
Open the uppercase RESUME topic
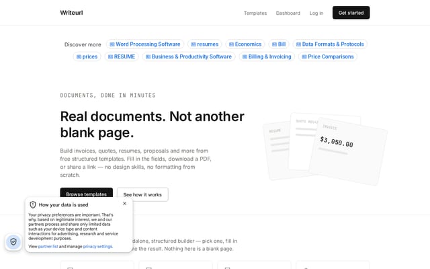122,56
